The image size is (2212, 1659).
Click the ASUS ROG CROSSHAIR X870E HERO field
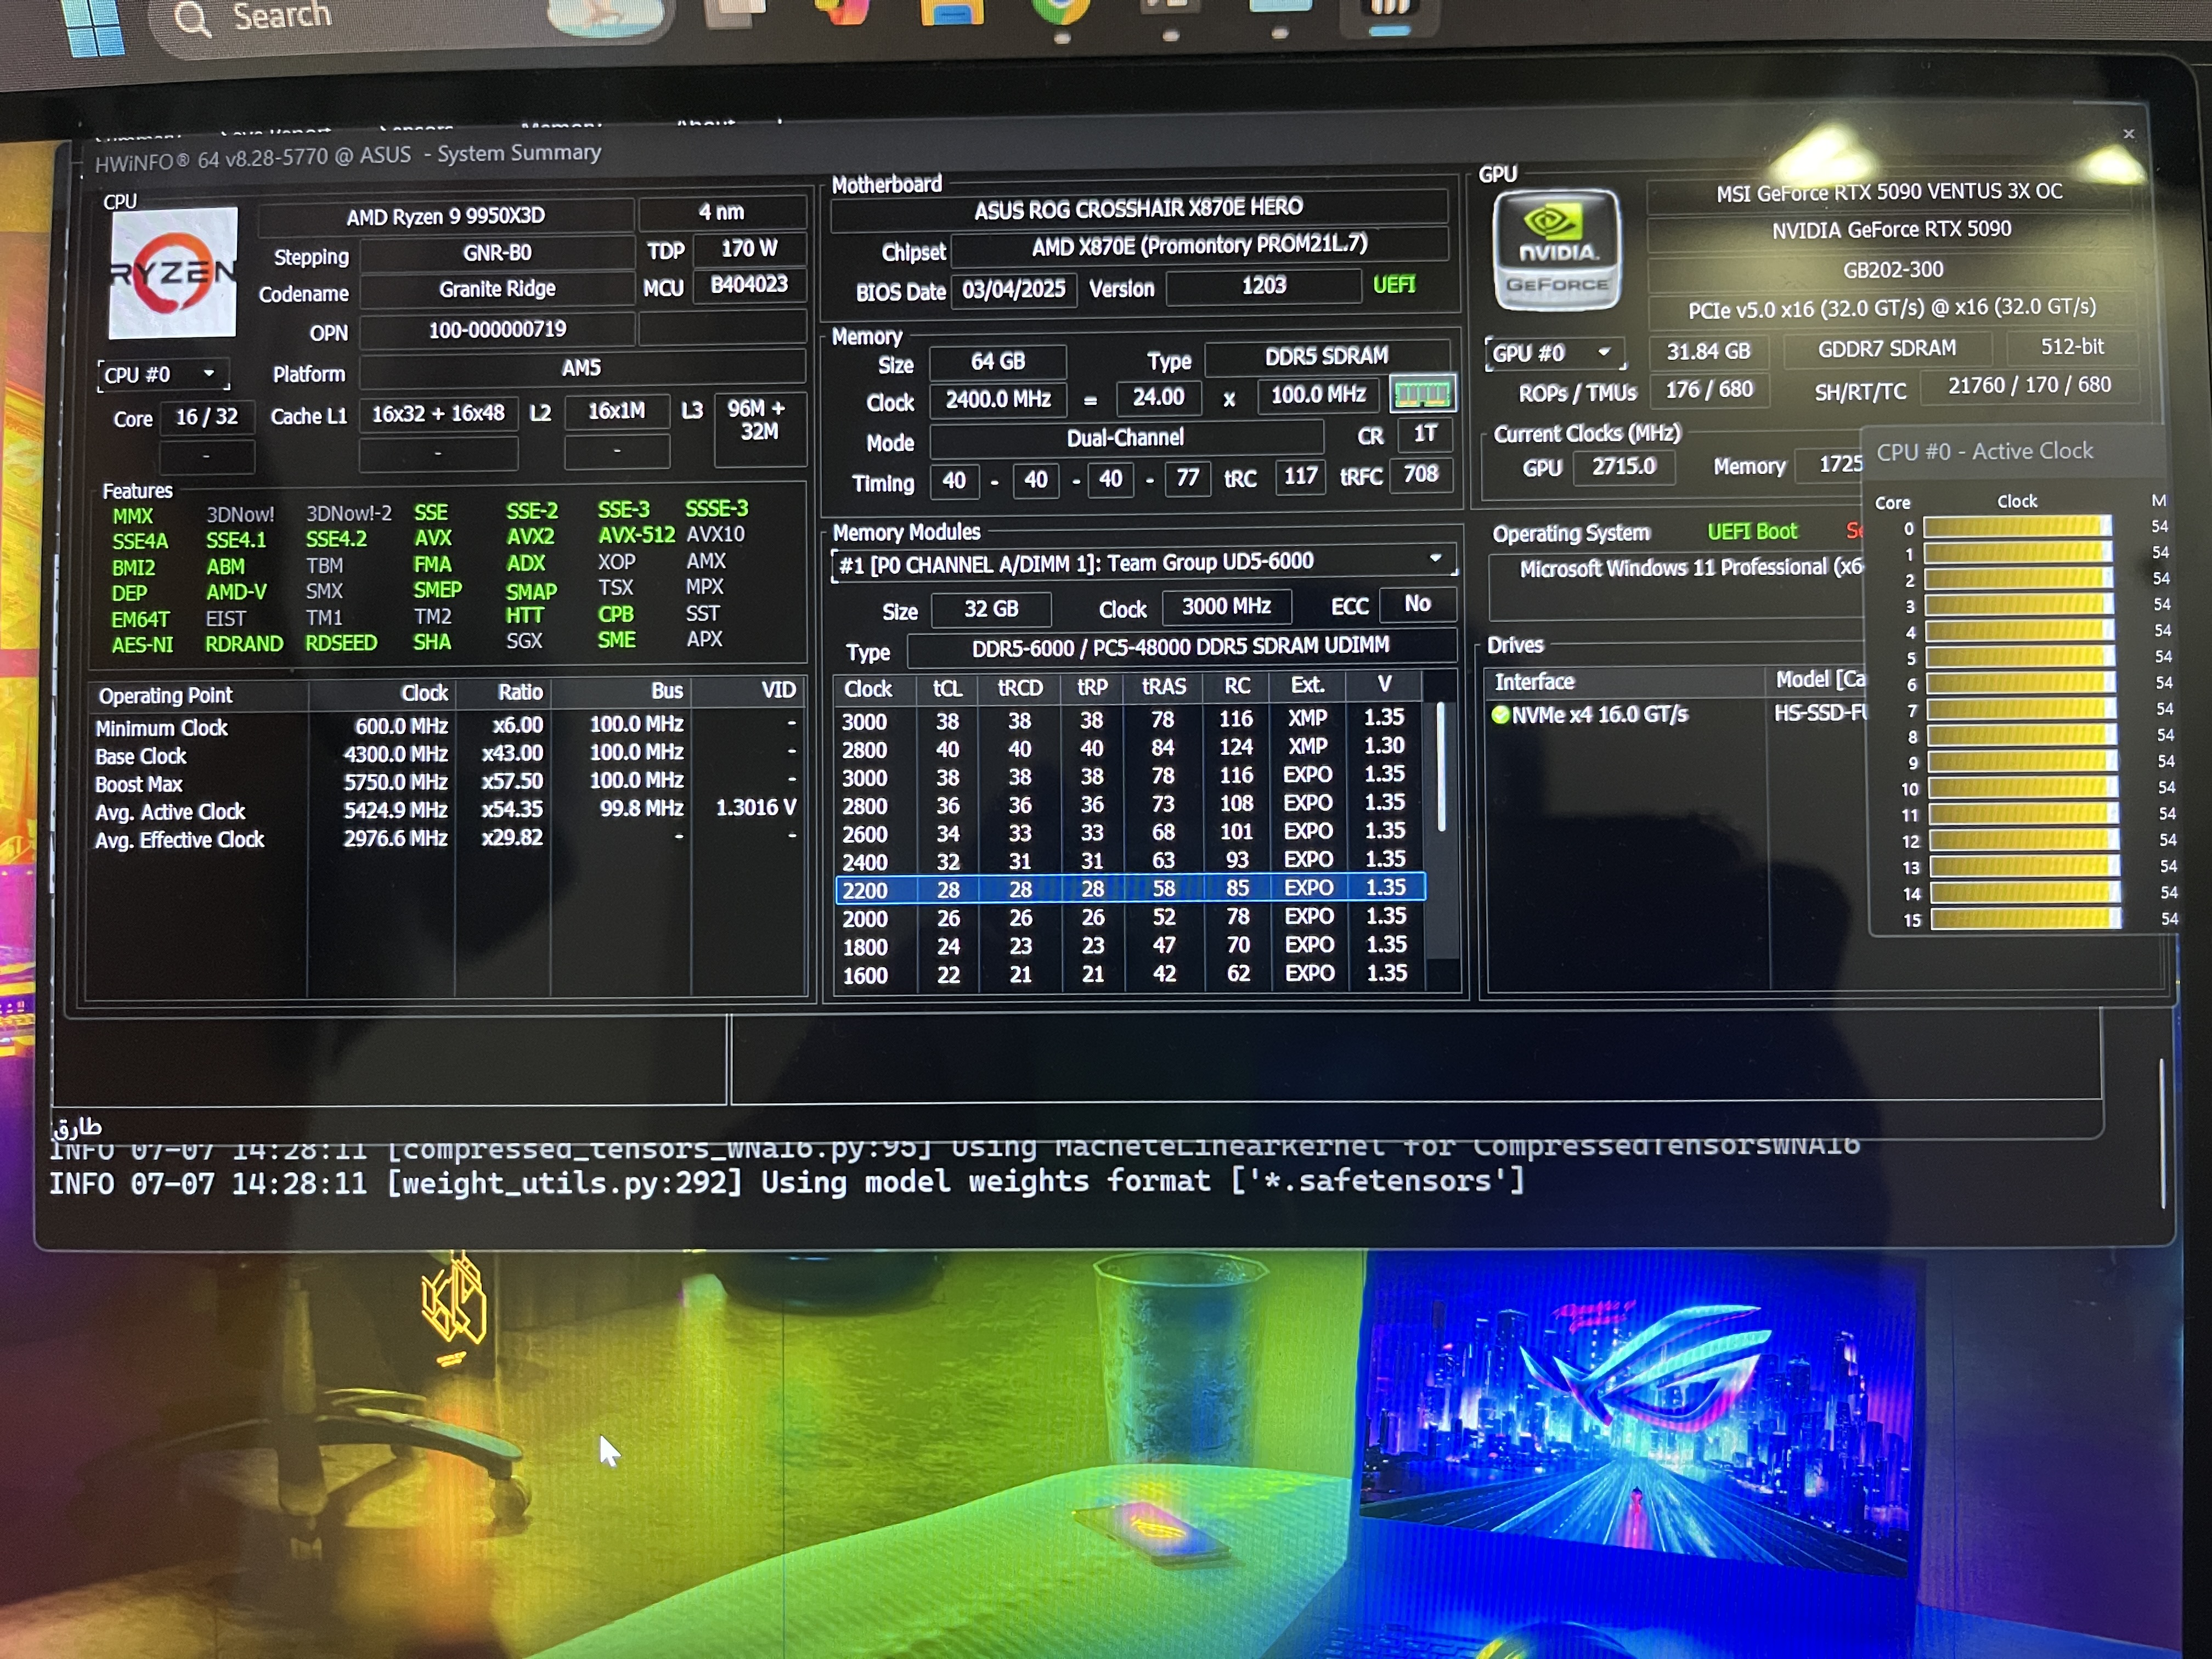point(1139,208)
